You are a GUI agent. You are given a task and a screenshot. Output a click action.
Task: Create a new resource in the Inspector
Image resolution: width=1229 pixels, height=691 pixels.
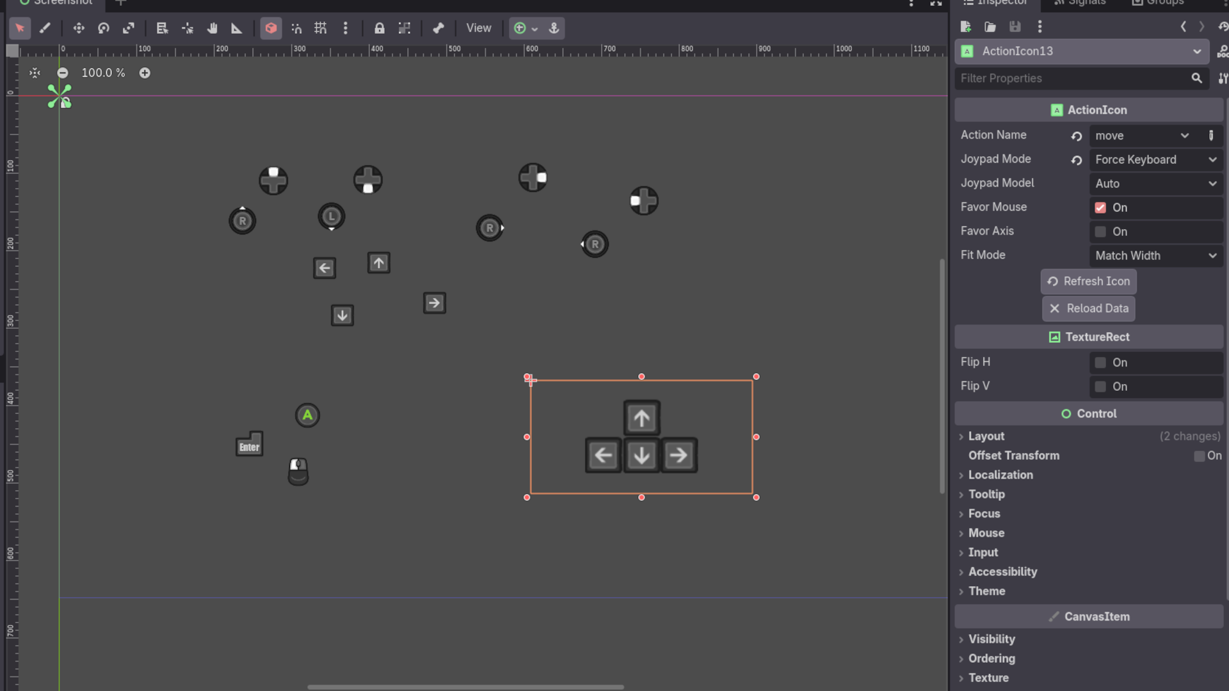[966, 26]
